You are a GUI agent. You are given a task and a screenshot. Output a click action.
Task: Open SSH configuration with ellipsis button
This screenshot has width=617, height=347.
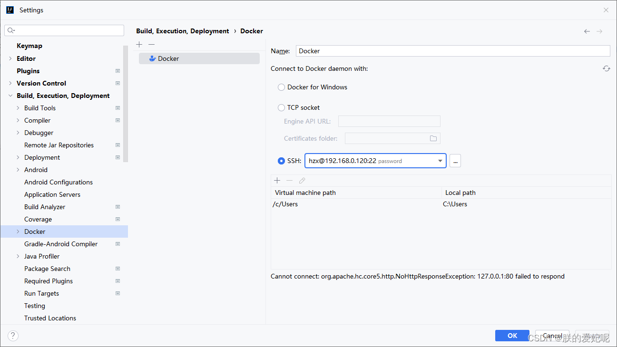click(x=455, y=161)
